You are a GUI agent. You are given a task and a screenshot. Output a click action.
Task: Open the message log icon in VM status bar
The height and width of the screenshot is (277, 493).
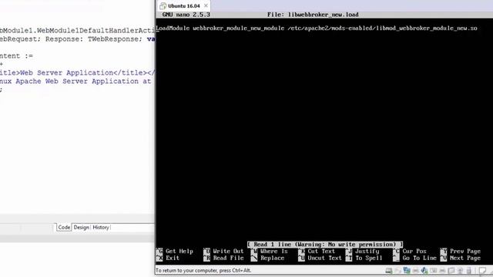(x=482, y=270)
